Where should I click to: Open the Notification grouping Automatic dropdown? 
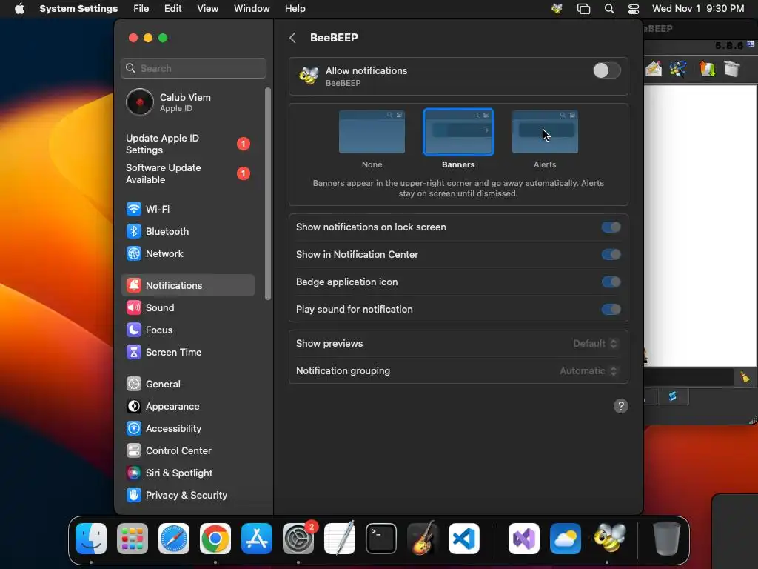click(x=588, y=371)
